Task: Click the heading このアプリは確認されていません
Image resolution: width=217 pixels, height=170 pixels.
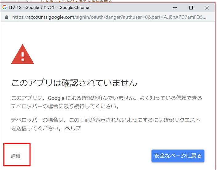Action: click(x=74, y=83)
